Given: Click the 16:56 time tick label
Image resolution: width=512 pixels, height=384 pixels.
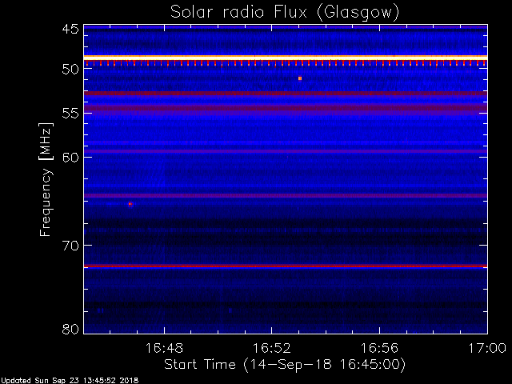Looking at the screenshot, I should [x=379, y=348].
